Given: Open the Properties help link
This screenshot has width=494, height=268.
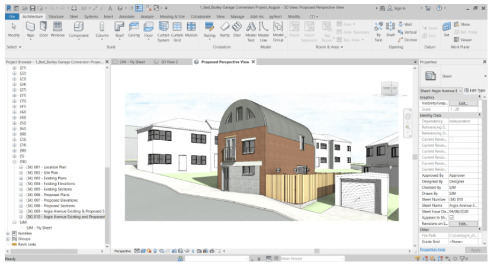Looking at the screenshot, I should (x=432, y=250).
